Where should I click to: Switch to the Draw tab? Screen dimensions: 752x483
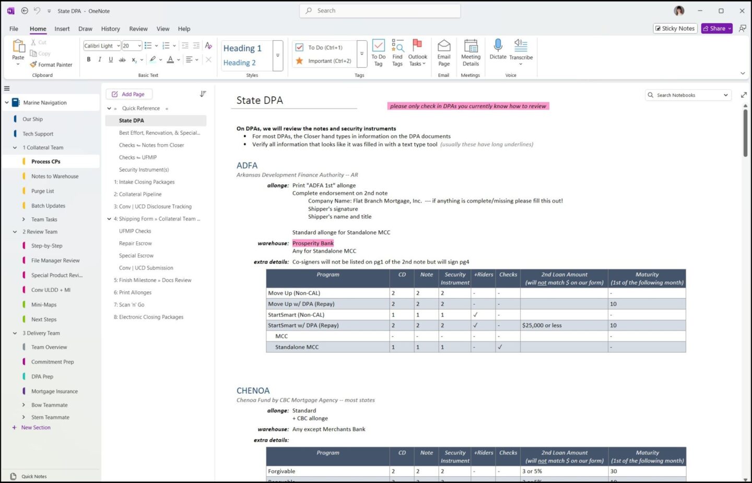tap(85, 29)
